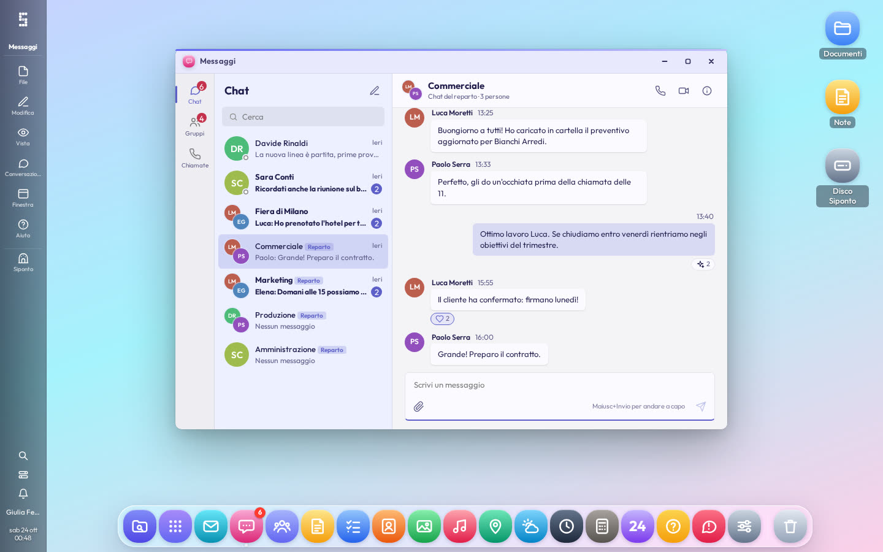Open Commerciale chat info panel
This screenshot has height=552, width=883.
pyautogui.click(x=707, y=91)
